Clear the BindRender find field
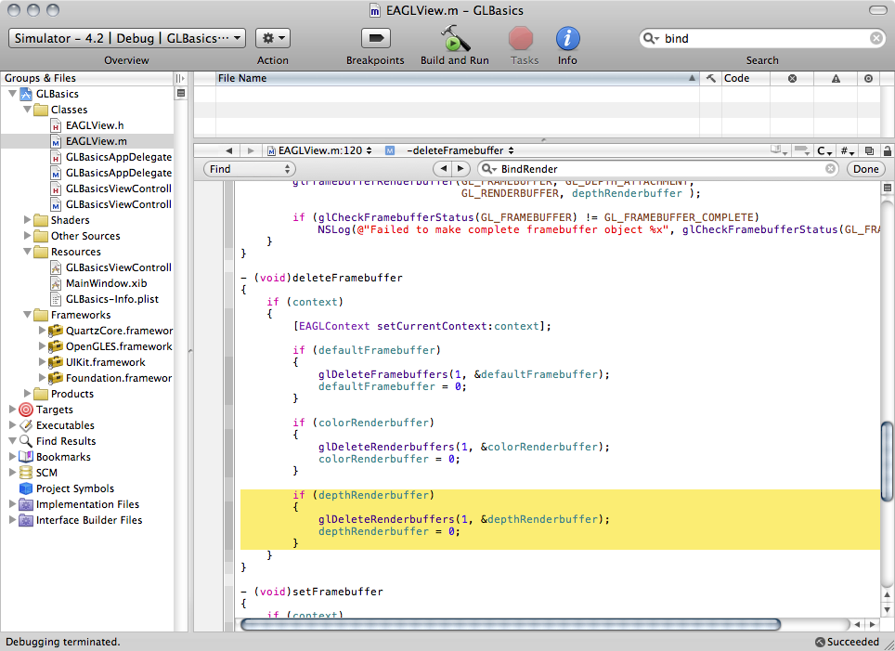The width and height of the screenshot is (895, 651). click(831, 168)
